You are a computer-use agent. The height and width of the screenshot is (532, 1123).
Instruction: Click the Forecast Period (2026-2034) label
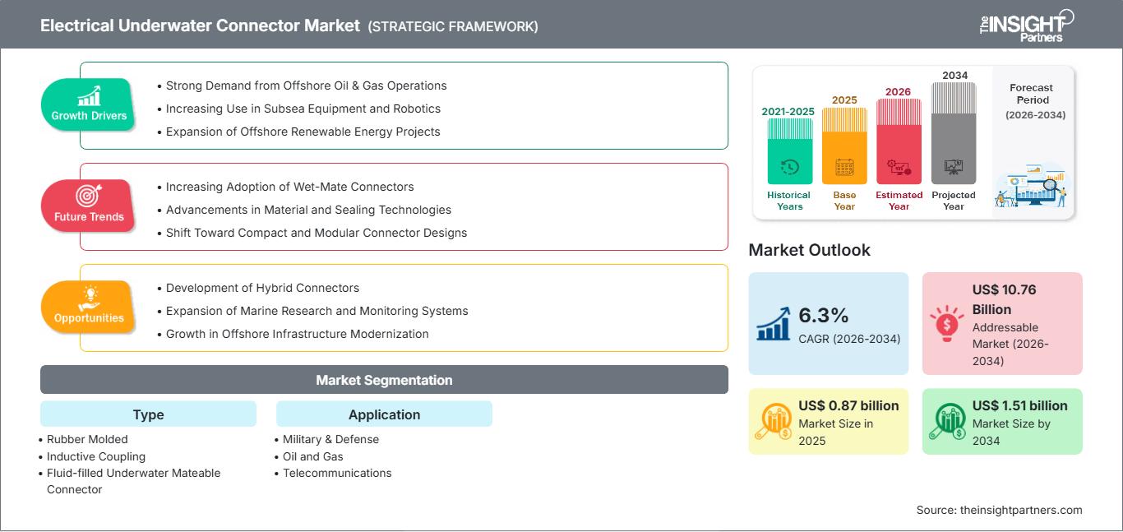coord(1034,101)
